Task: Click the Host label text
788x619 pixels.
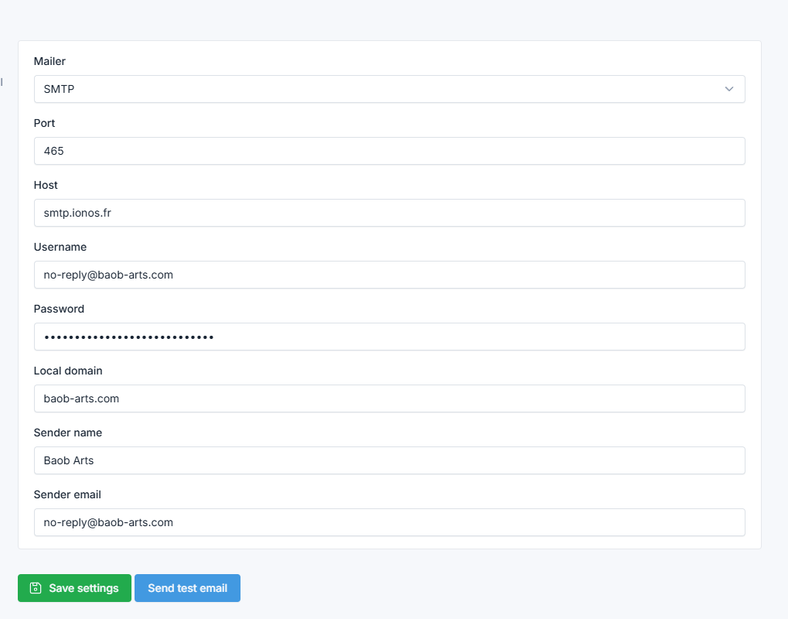Action: [x=46, y=185]
